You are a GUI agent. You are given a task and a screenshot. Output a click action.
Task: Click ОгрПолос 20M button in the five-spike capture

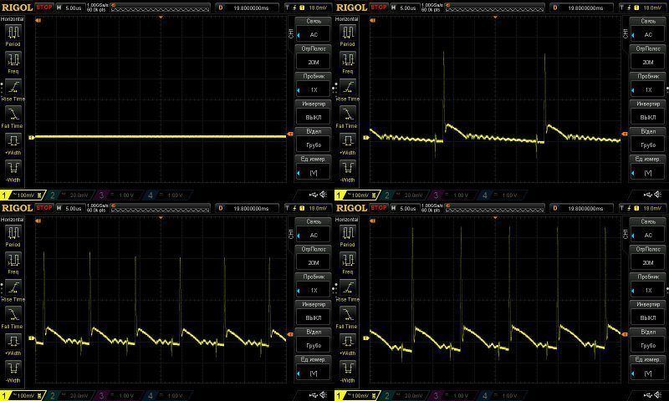[648, 258]
